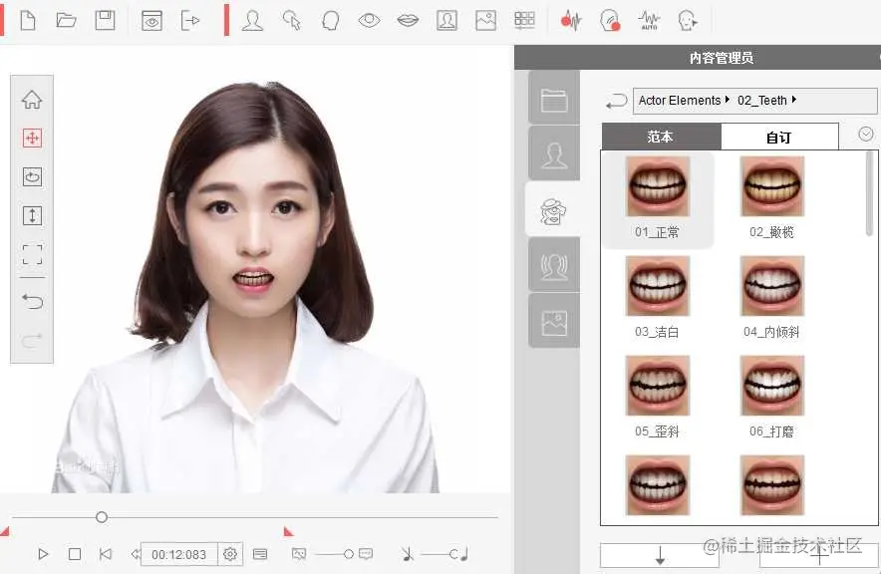Open the eye settings tool

(369, 21)
